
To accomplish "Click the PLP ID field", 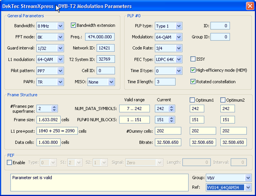I will pos(220,26).
